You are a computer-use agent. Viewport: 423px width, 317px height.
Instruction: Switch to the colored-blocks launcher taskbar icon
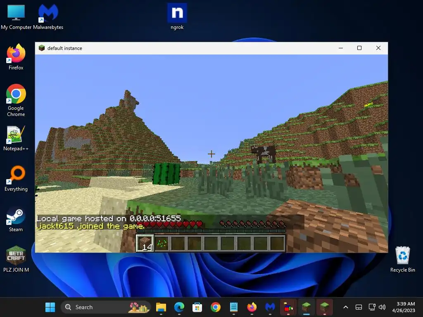(x=288, y=307)
